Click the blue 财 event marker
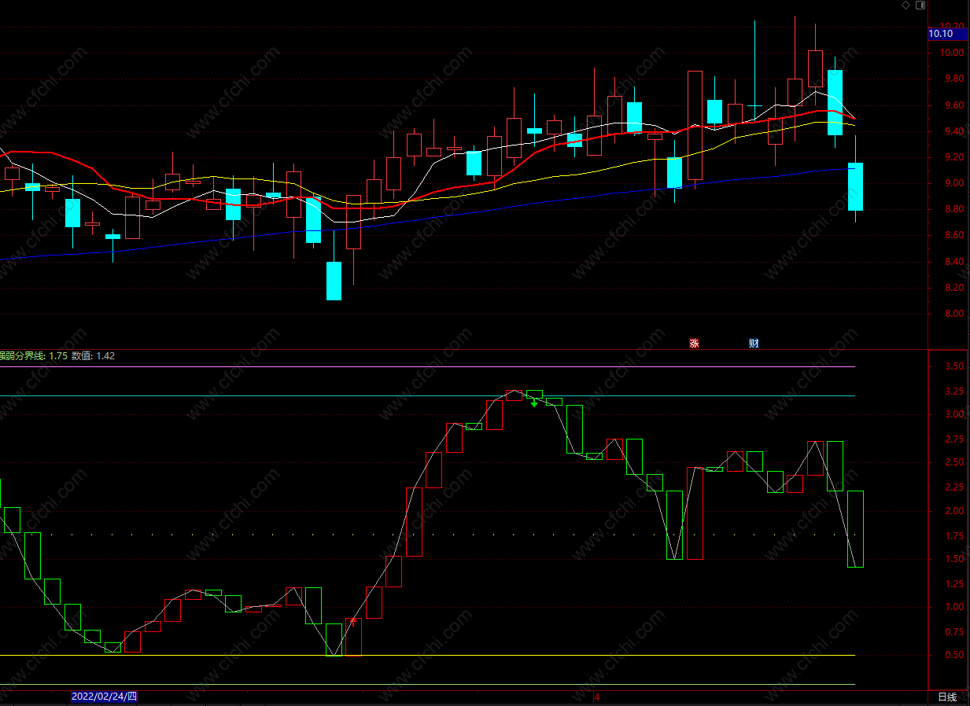Viewport: 970px width, 706px height. pyautogui.click(x=754, y=343)
